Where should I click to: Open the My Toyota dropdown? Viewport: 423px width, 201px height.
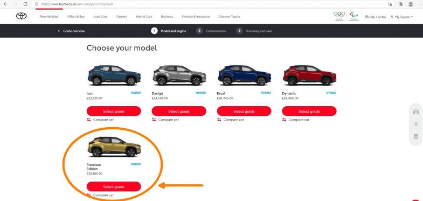tap(401, 17)
